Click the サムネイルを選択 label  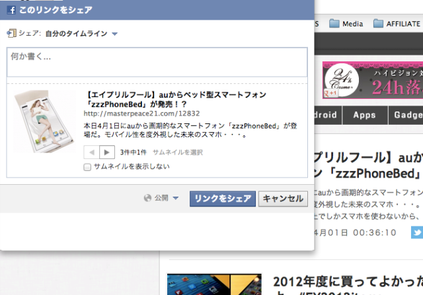pos(178,152)
